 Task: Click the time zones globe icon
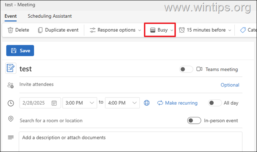(x=147, y=103)
